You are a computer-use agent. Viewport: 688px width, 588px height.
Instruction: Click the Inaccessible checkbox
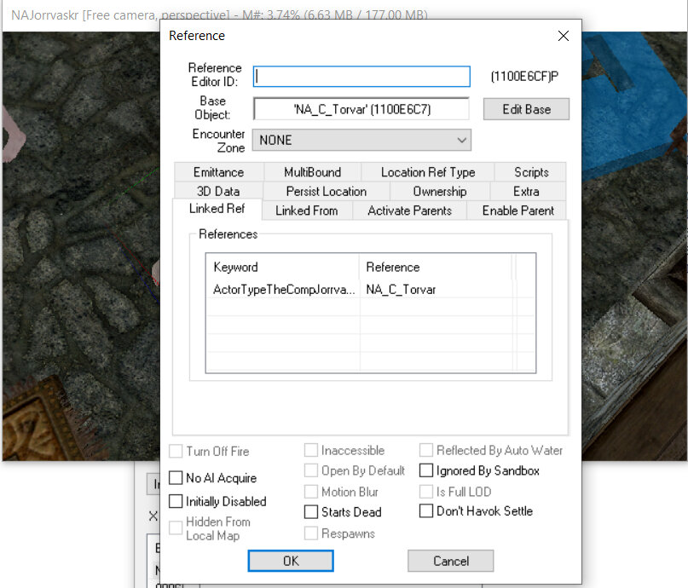click(311, 450)
